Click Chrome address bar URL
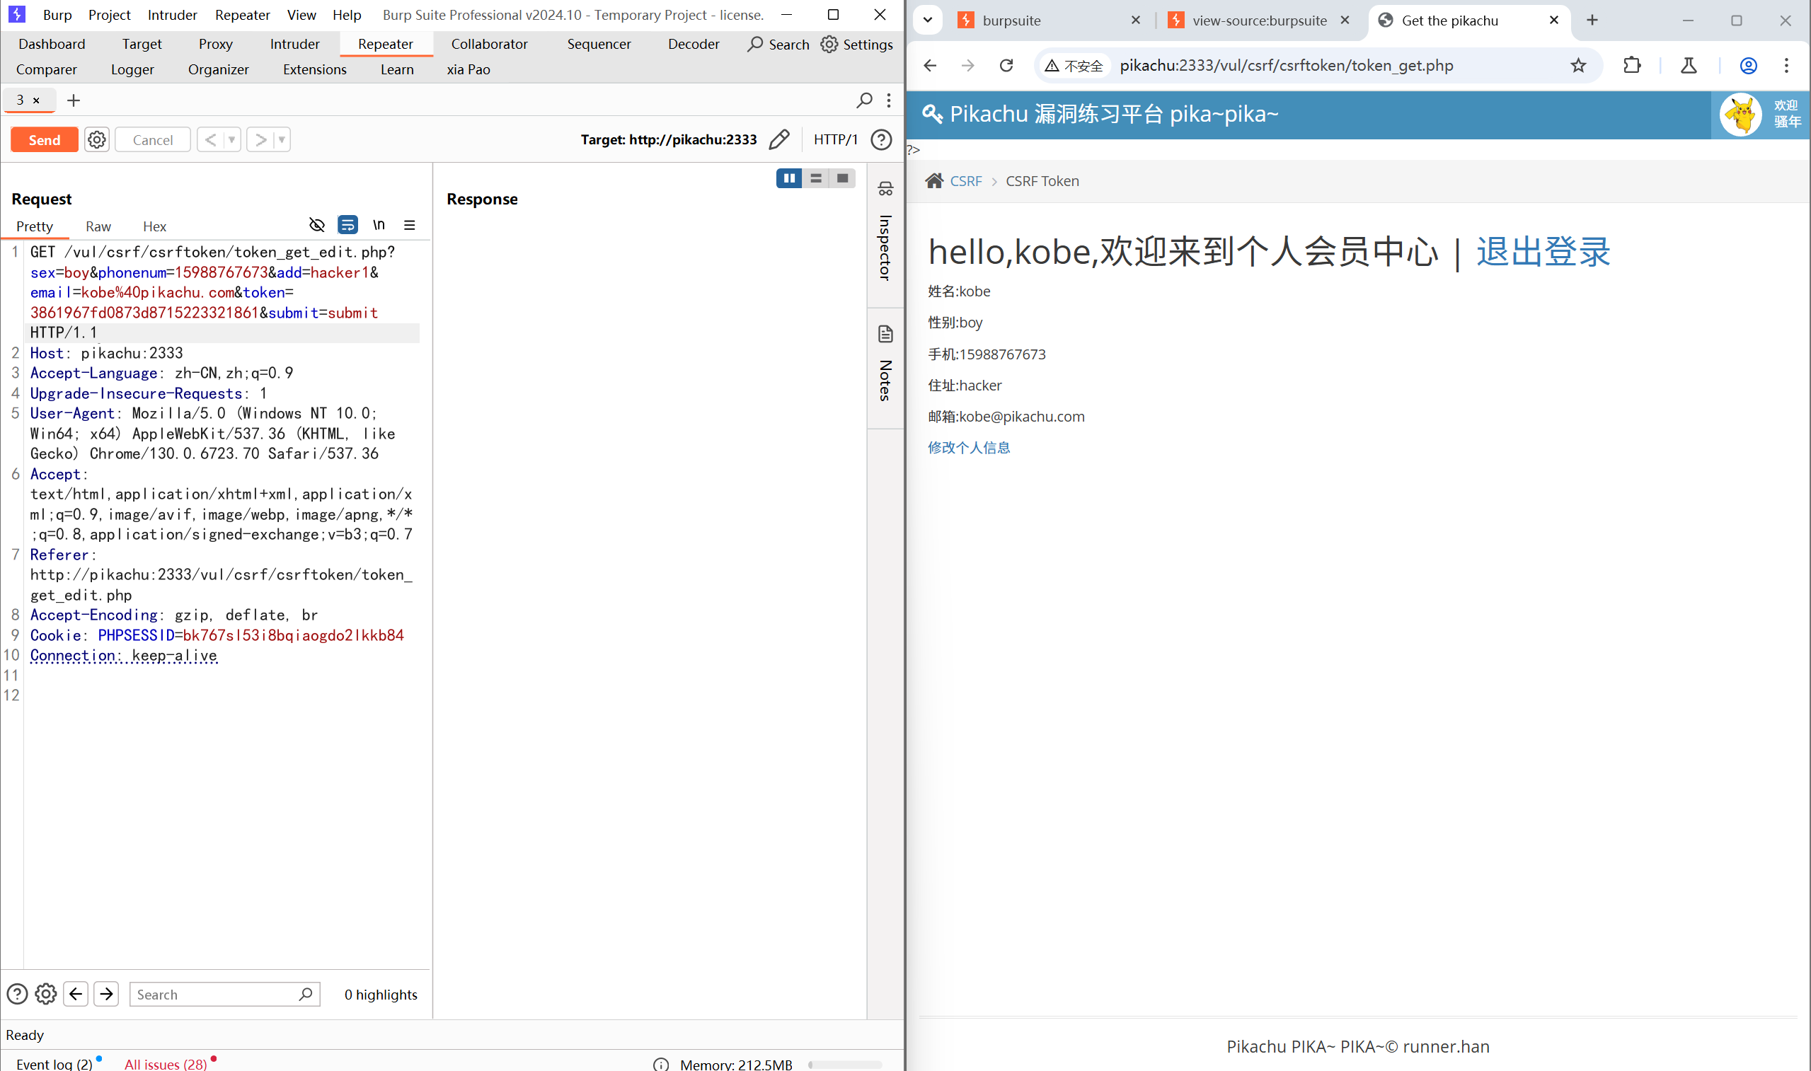 pos(1287,66)
